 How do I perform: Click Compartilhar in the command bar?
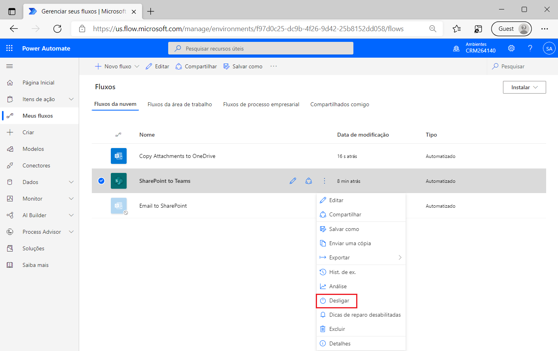196,66
